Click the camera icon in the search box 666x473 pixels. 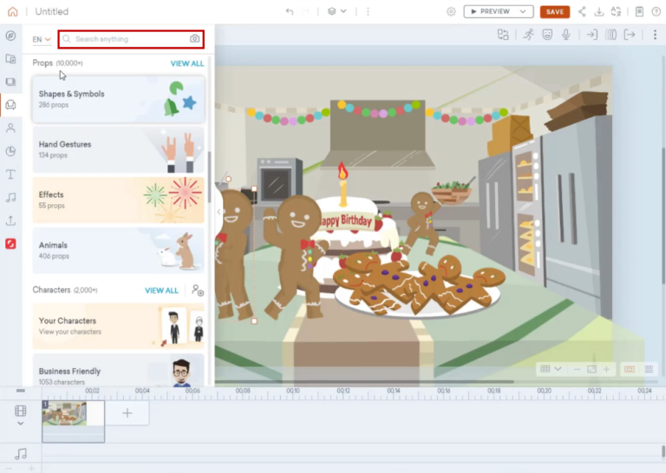click(x=194, y=39)
